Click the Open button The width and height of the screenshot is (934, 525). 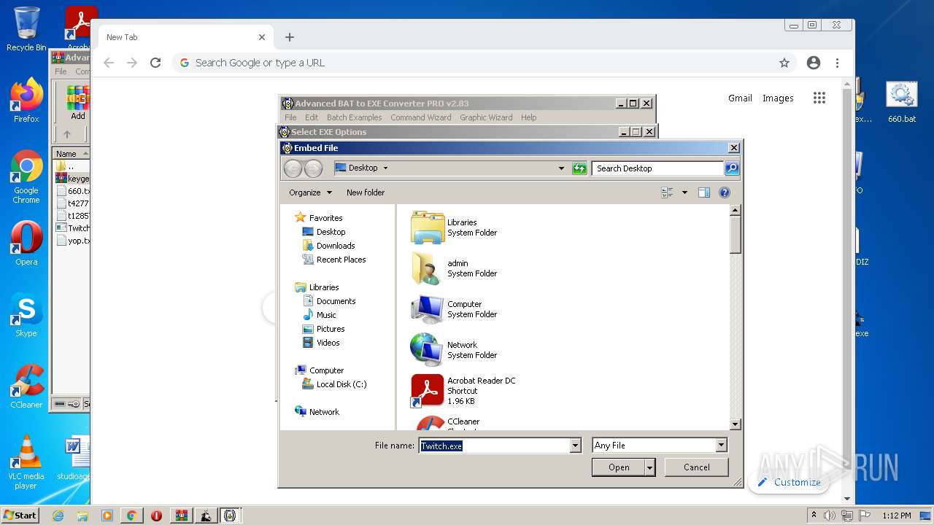619,468
